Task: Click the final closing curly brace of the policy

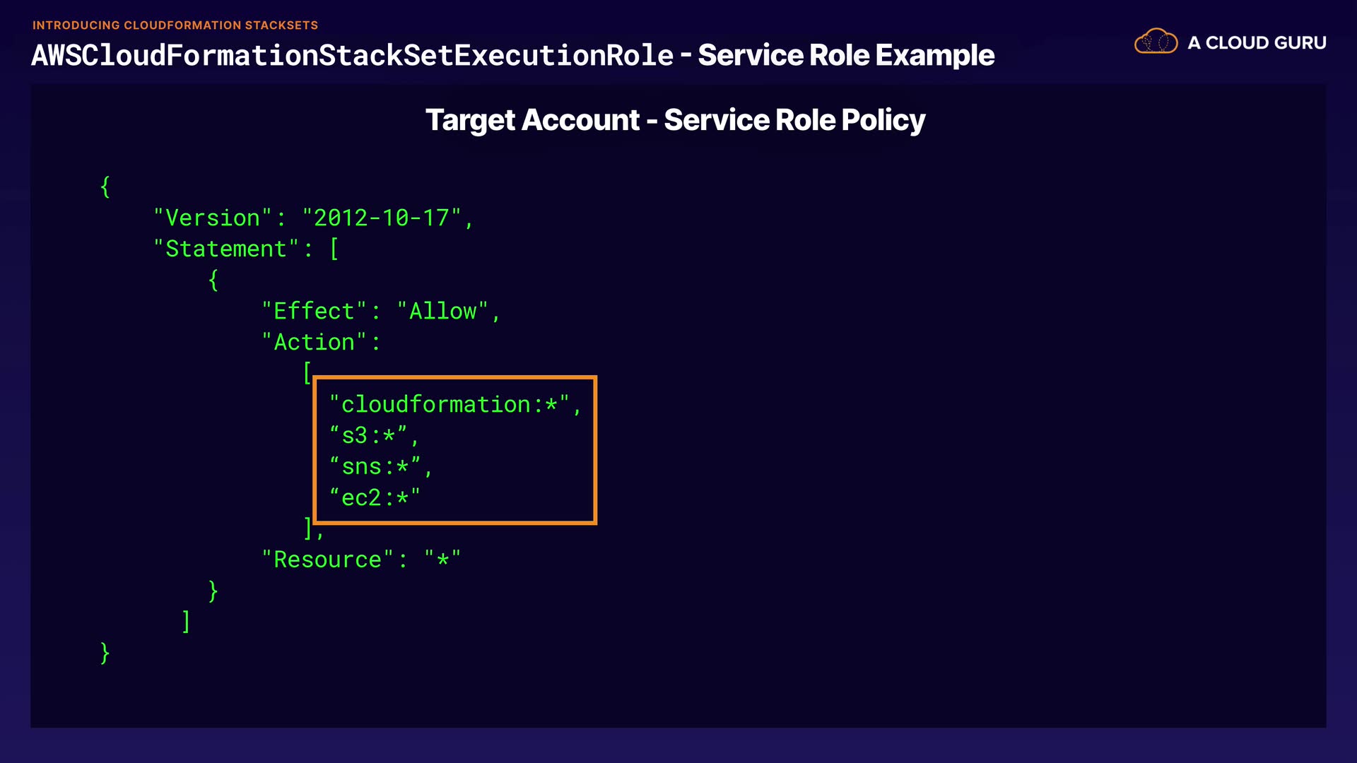Action: coord(105,653)
